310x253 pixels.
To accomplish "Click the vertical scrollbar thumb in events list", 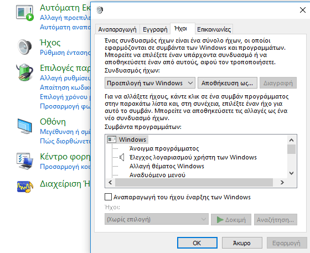I will point(291,149).
